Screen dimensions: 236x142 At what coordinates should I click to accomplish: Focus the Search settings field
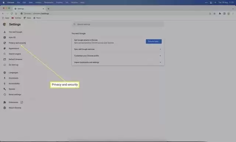[x=118, y=24]
